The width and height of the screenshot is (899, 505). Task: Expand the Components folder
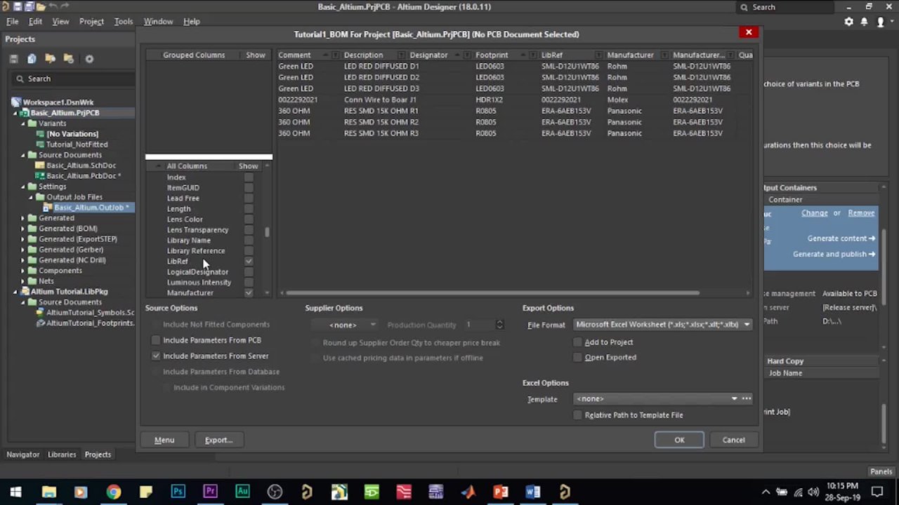tap(23, 271)
